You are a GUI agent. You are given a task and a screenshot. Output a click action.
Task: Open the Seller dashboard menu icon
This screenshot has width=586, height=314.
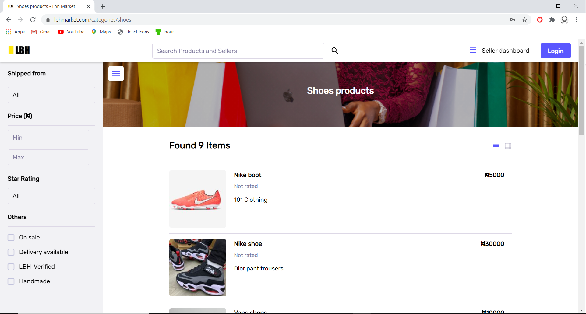point(472,51)
